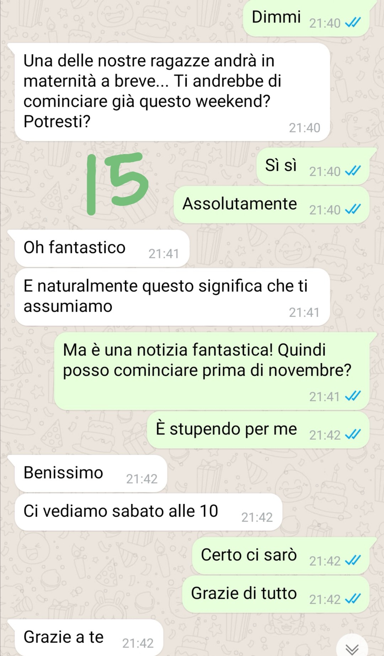Select the green handwritten 15 annotation

point(117,184)
